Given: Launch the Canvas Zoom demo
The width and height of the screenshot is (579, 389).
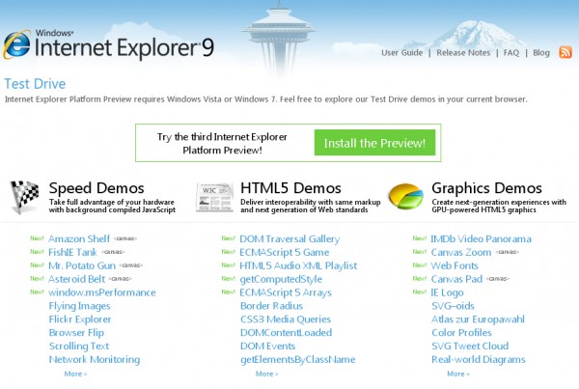Looking at the screenshot, I should click(461, 252).
